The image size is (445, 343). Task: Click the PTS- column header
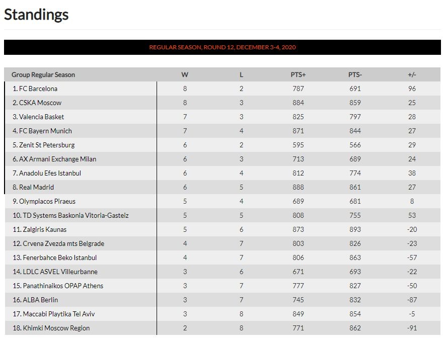[355, 75]
